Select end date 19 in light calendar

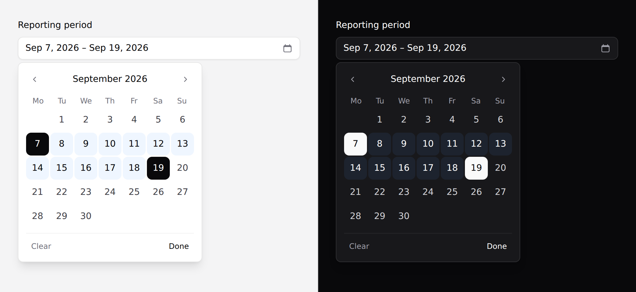[x=158, y=168]
